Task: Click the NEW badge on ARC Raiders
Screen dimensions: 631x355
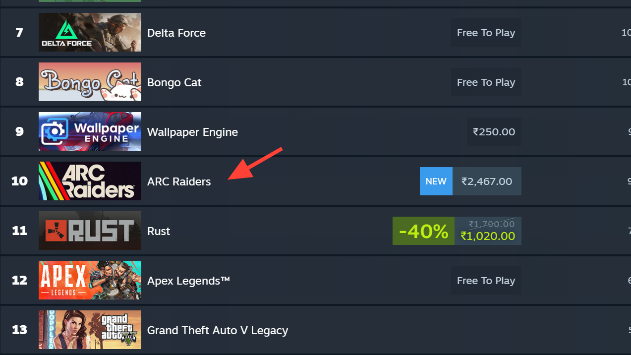Action: (436, 181)
